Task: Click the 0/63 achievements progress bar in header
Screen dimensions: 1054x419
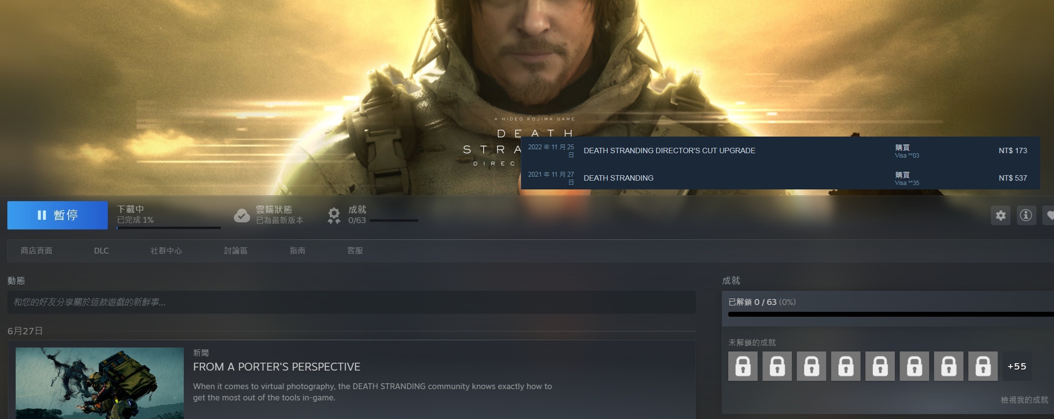Action: click(394, 221)
